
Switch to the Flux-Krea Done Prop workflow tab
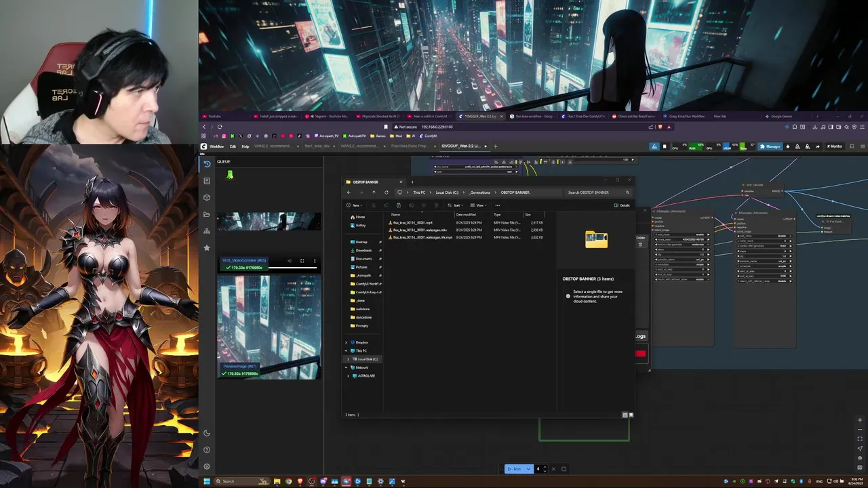410,146
